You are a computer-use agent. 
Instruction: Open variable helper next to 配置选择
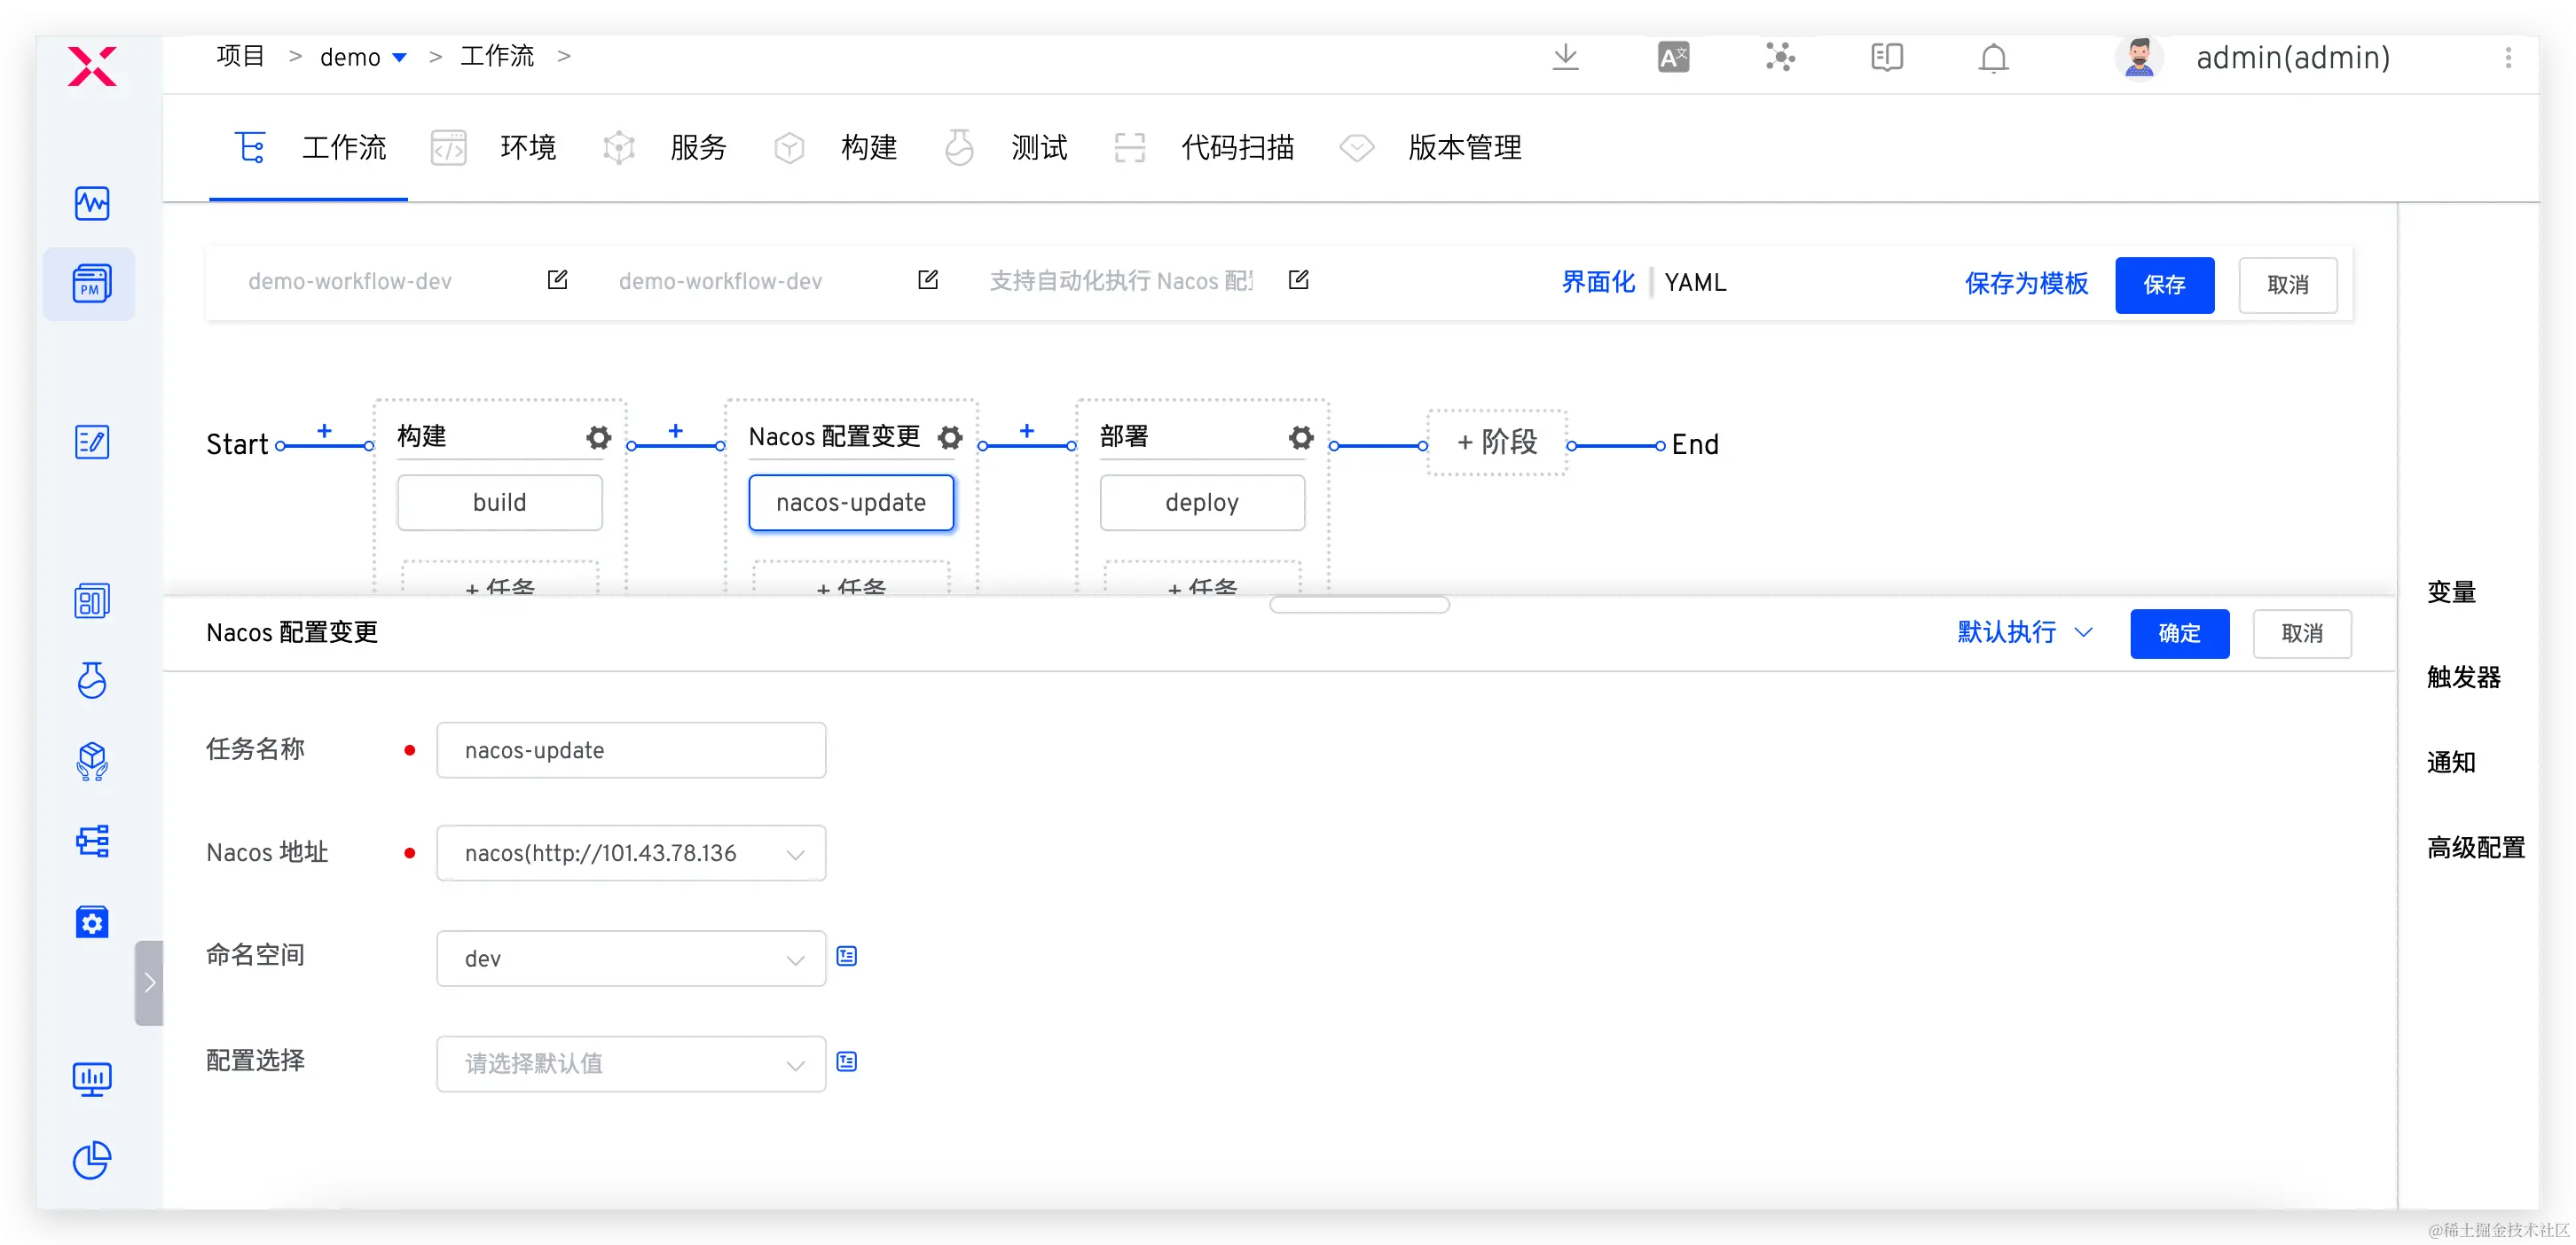847,1062
